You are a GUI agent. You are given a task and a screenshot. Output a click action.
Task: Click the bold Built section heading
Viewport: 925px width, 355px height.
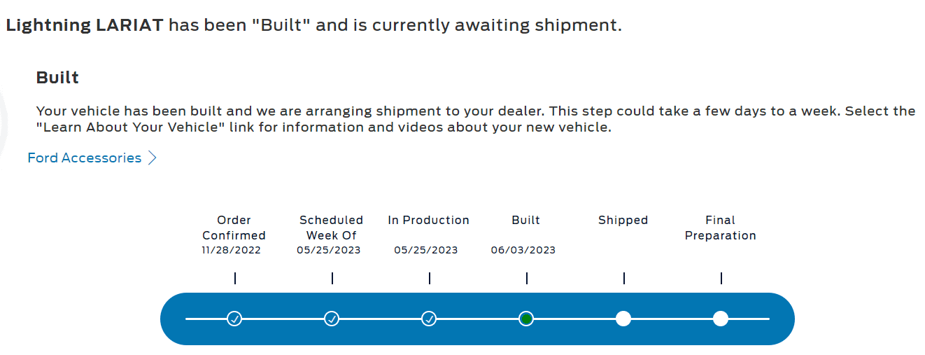[x=57, y=78]
